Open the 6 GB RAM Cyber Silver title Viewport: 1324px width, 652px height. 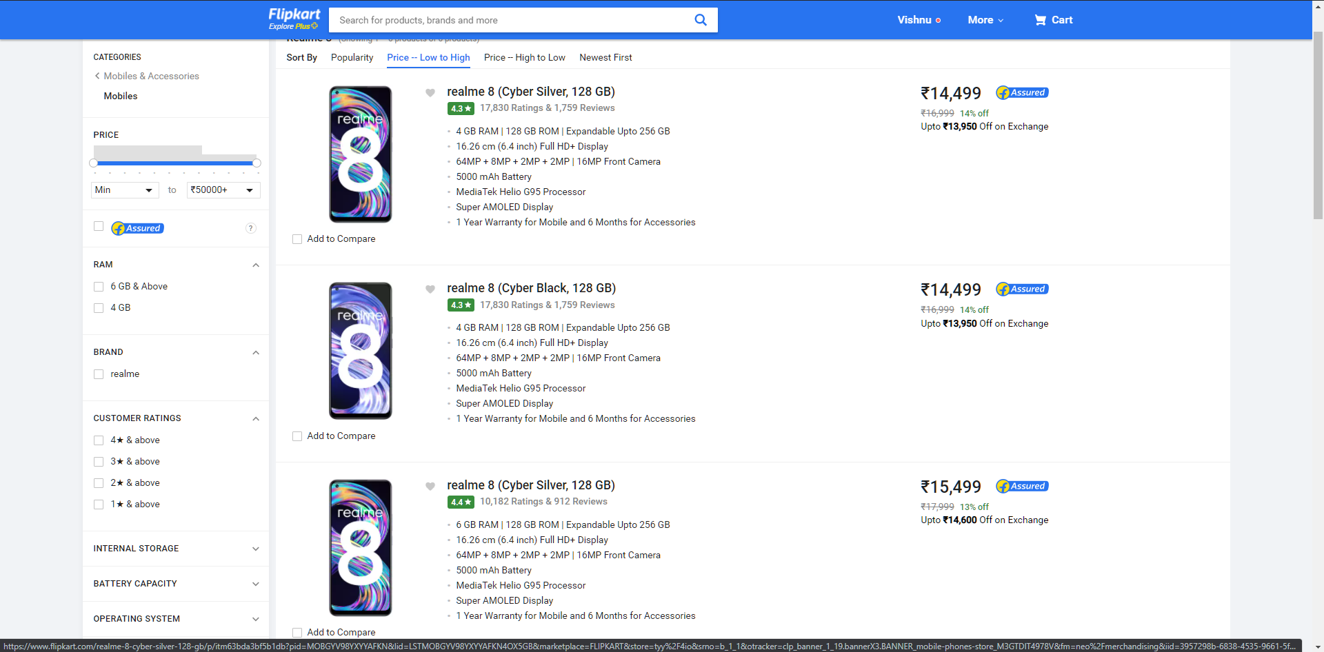(531, 485)
